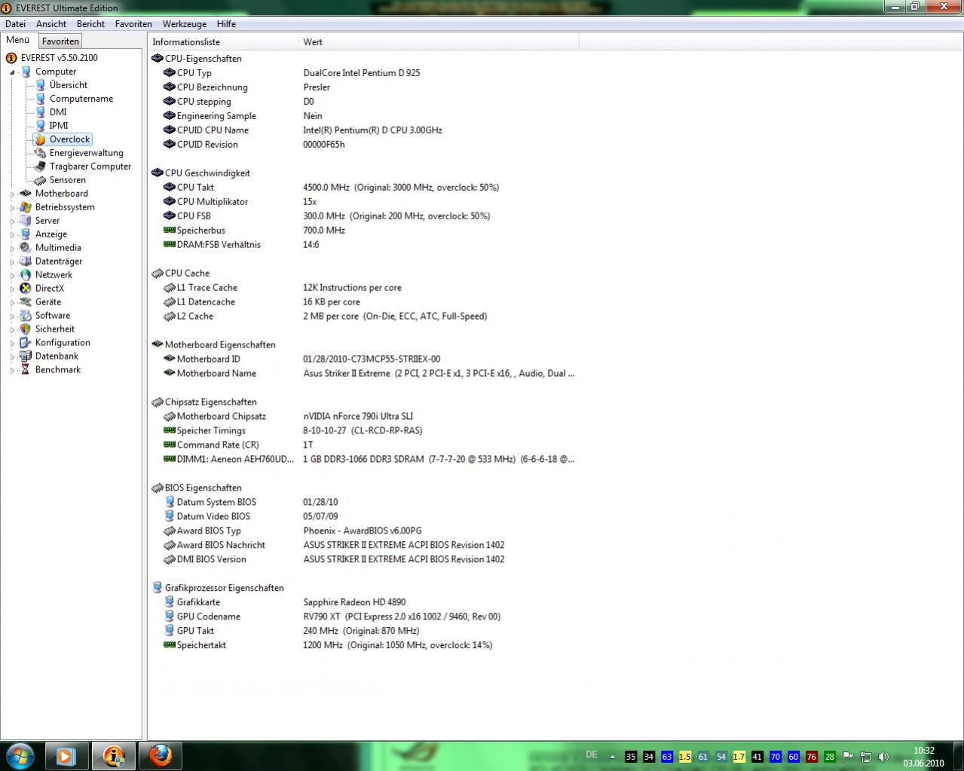Click the Motherboard icon in the tree
Screen dimensions: 964x771
[x=26, y=194]
